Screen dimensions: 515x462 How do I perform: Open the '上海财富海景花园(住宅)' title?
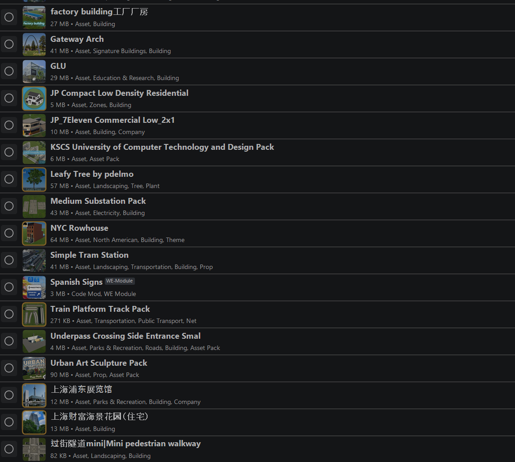[99, 417]
